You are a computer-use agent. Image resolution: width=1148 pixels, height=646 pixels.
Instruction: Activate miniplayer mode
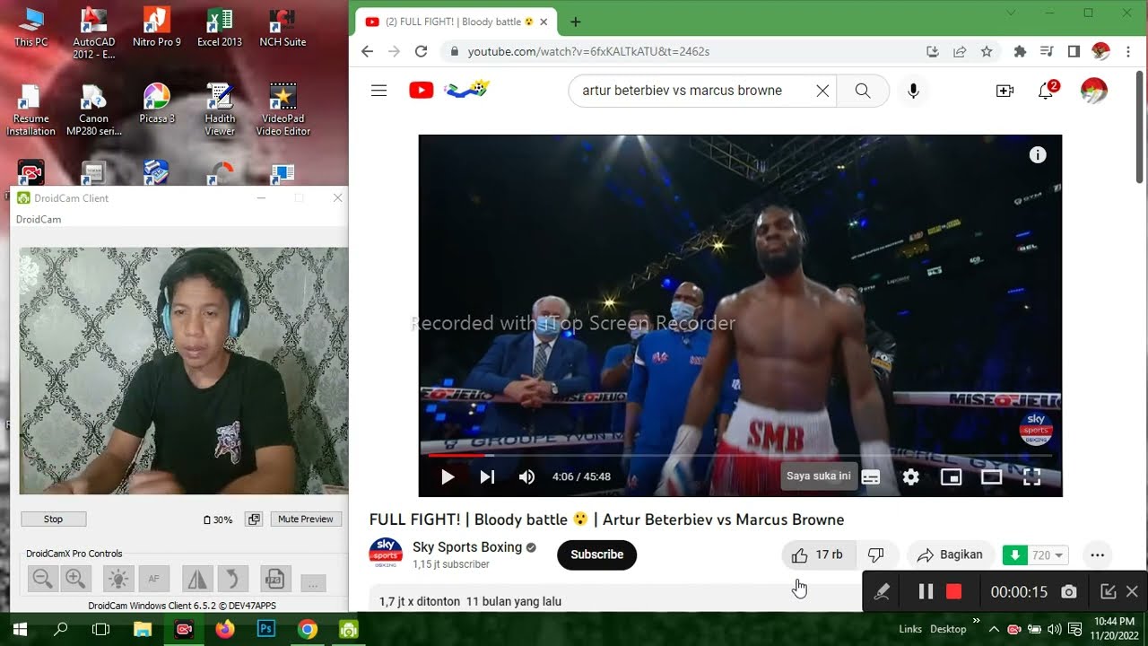(951, 477)
